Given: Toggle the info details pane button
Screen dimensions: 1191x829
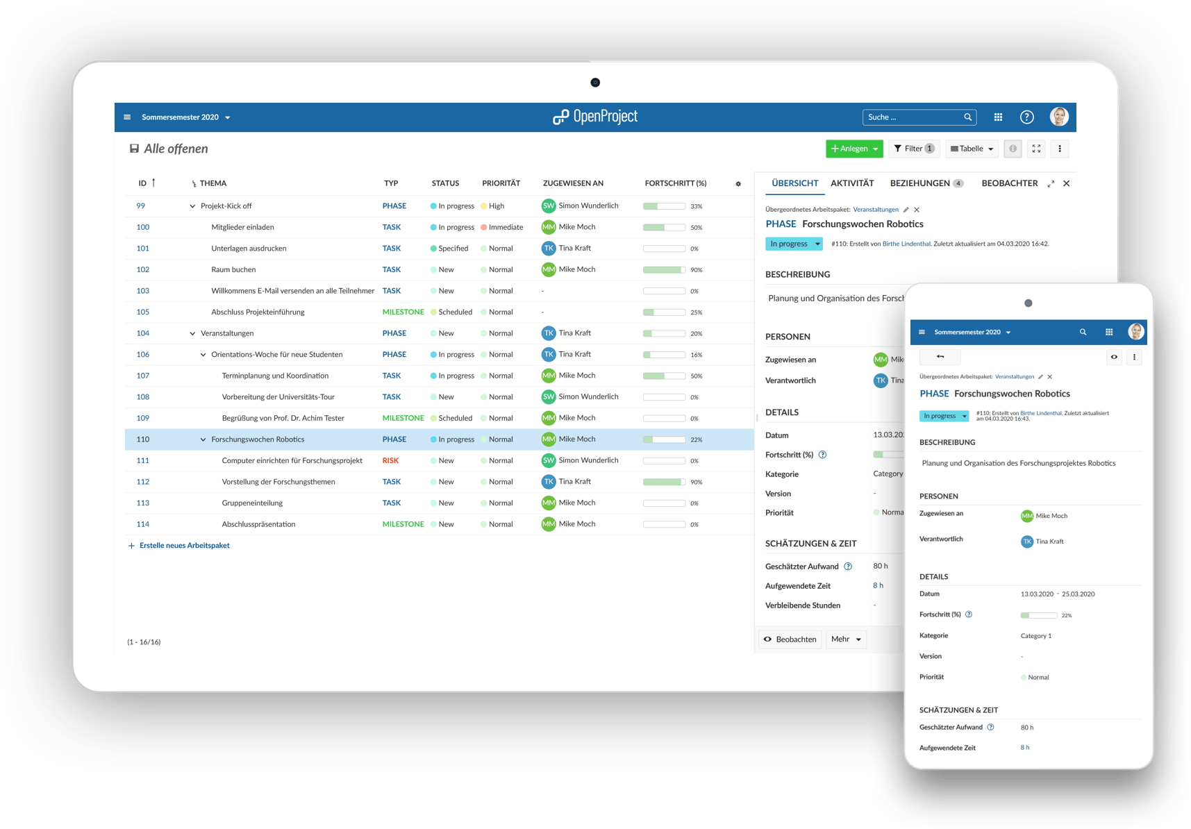Looking at the screenshot, I should click(x=1013, y=149).
